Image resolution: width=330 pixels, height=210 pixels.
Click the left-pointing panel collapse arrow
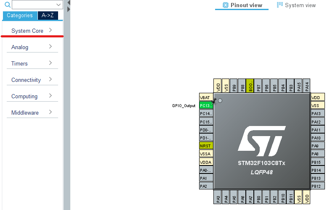coord(69,3)
